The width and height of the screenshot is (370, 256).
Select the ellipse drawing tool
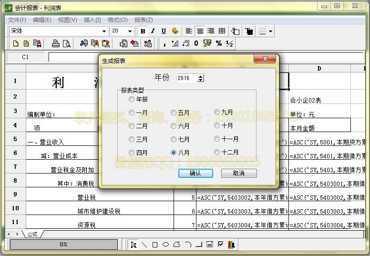(x=166, y=245)
